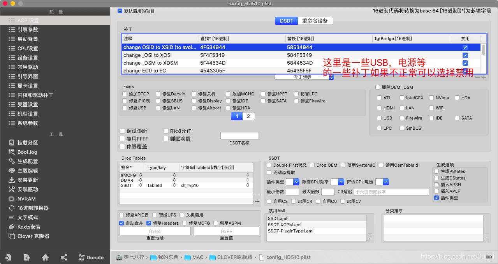
Task: Select 引导界面 sidebar icon
Action: point(11,76)
